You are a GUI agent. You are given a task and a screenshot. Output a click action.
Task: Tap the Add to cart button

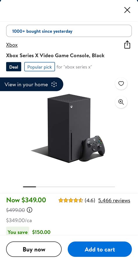click(100, 249)
